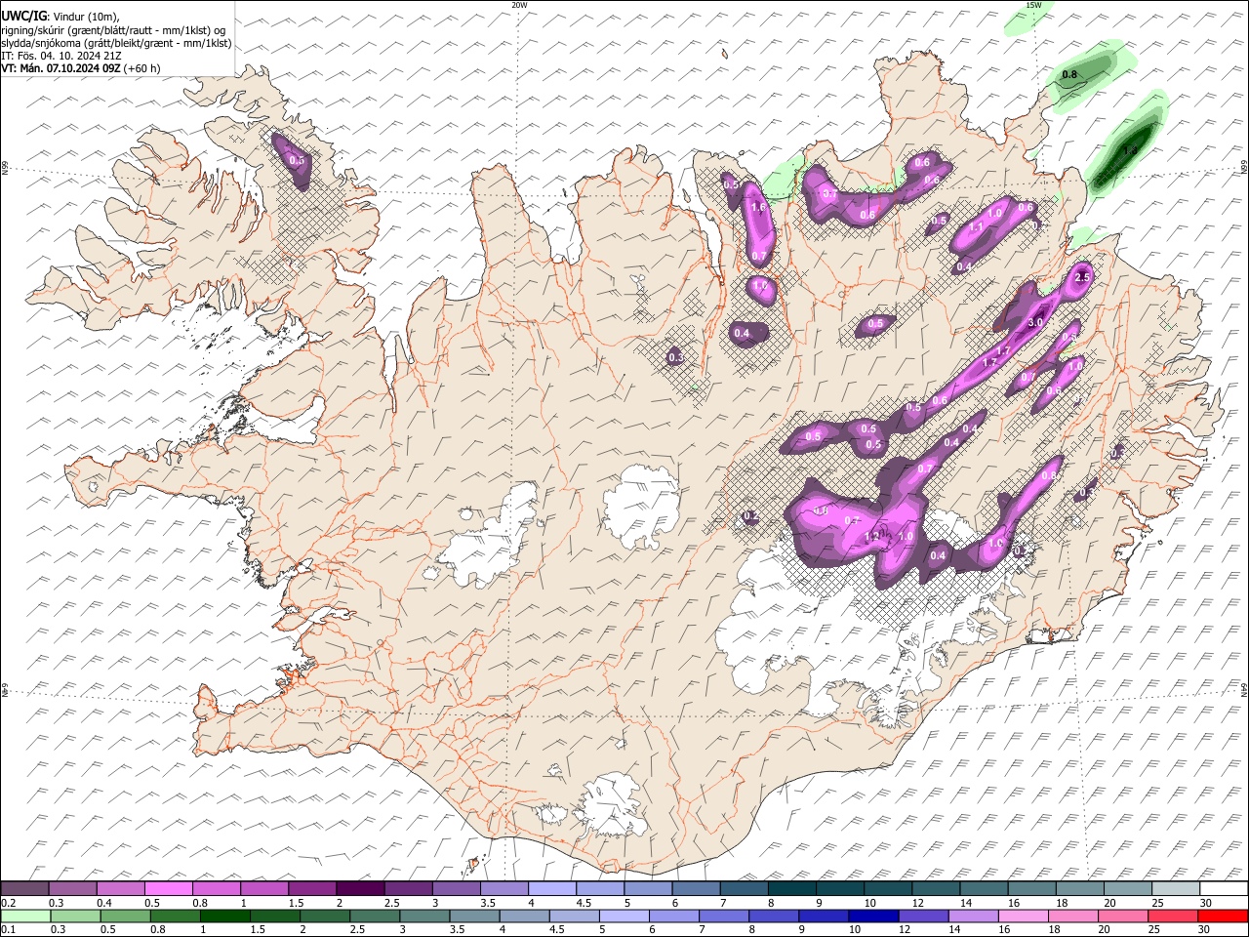Pick the bright red swatch at 30 in lower legend row
Image resolution: width=1249 pixels, height=937 pixels.
tap(1224, 916)
